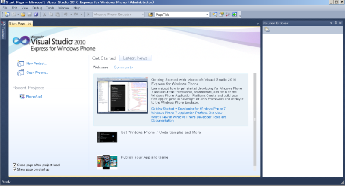Switch to the Get Started tab

tap(103, 58)
